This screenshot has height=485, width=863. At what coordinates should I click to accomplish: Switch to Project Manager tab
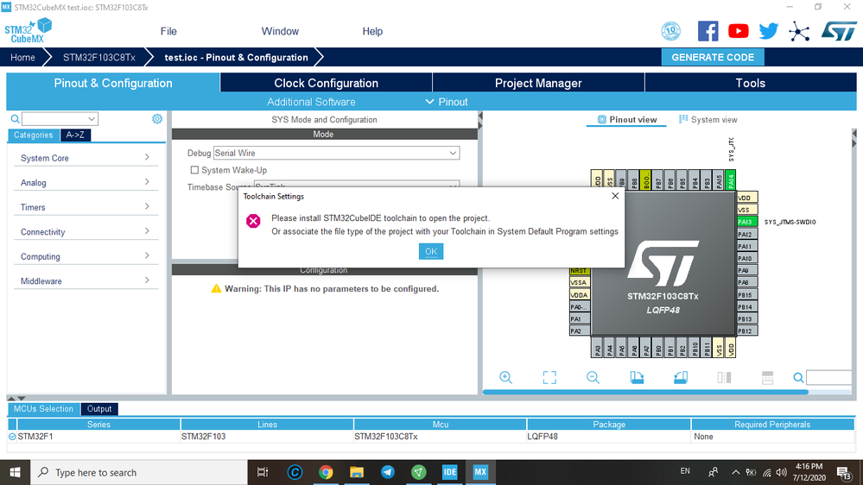click(538, 83)
